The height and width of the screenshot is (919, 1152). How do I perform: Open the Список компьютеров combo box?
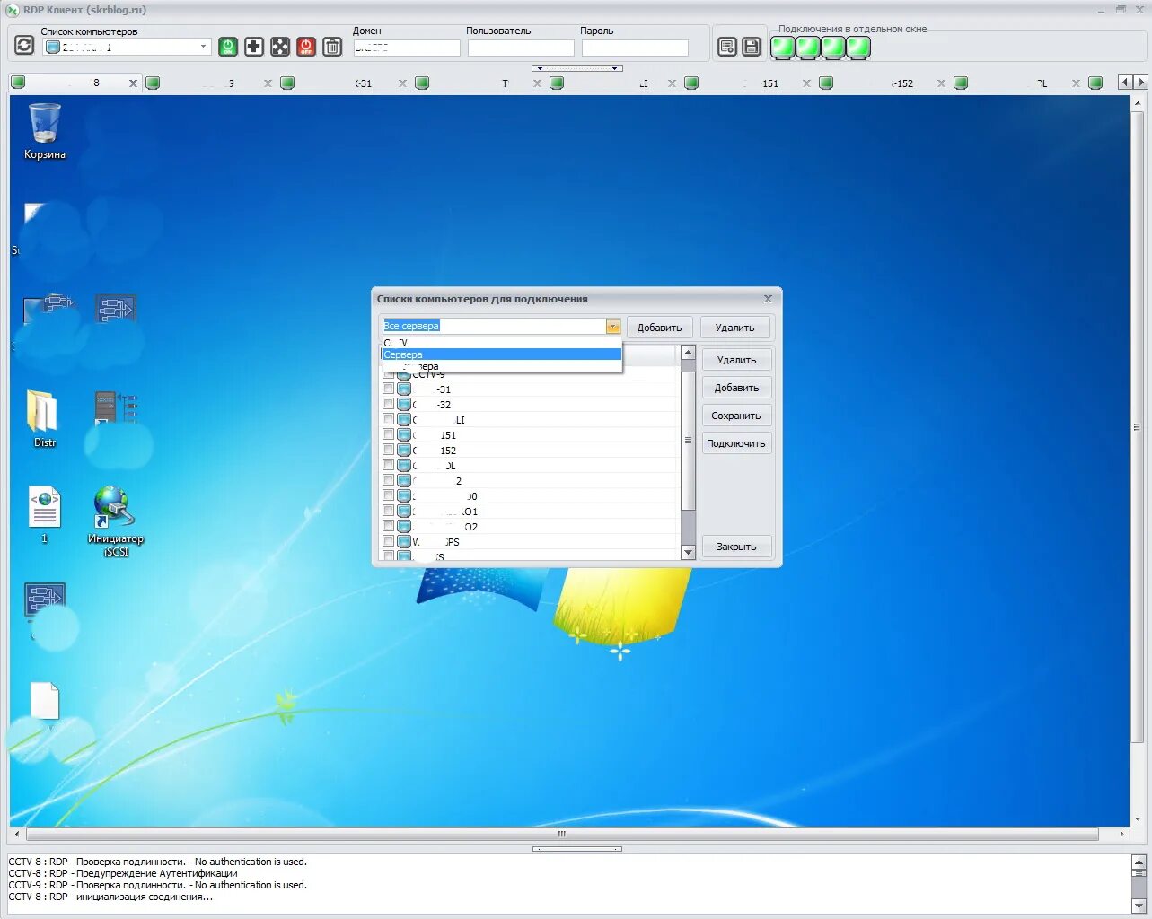[128, 47]
